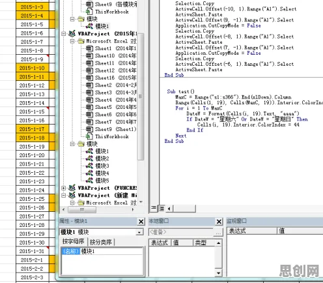Close the 属性 - 模块1 properties panel
The width and height of the screenshot is (323, 283).
(x=141, y=222)
